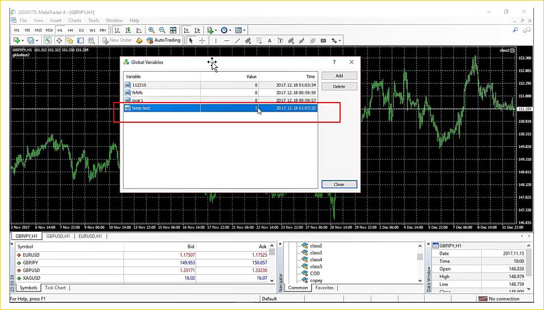Open the View menu
544x310 pixels.
[x=39, y=21]
